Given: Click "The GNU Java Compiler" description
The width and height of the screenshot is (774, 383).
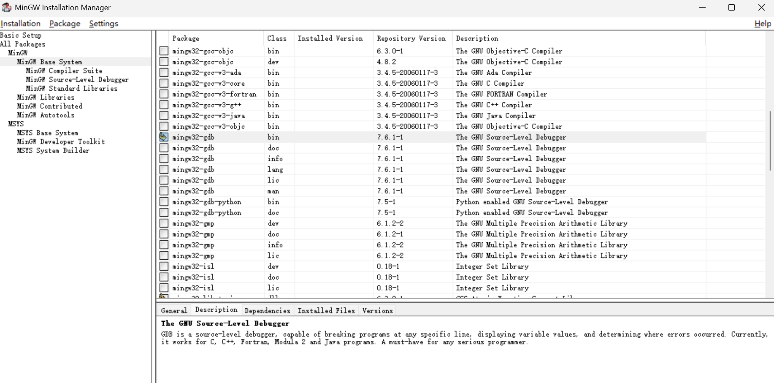Looking at the screenshot, I should coord(496,115).
